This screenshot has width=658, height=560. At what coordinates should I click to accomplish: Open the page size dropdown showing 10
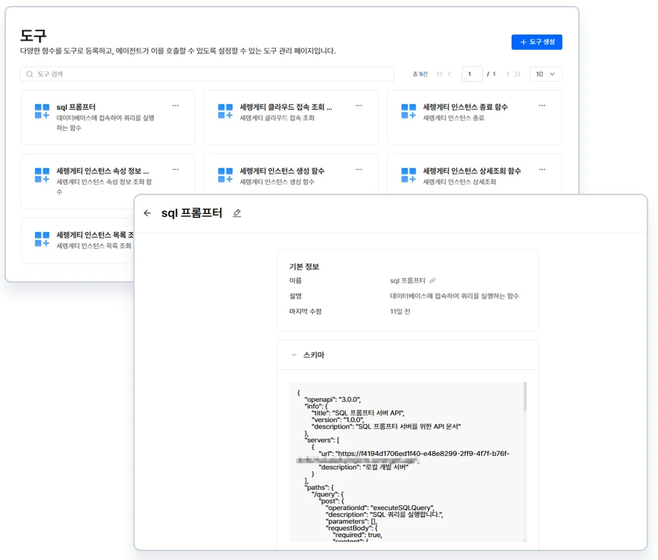click(545, 74)
